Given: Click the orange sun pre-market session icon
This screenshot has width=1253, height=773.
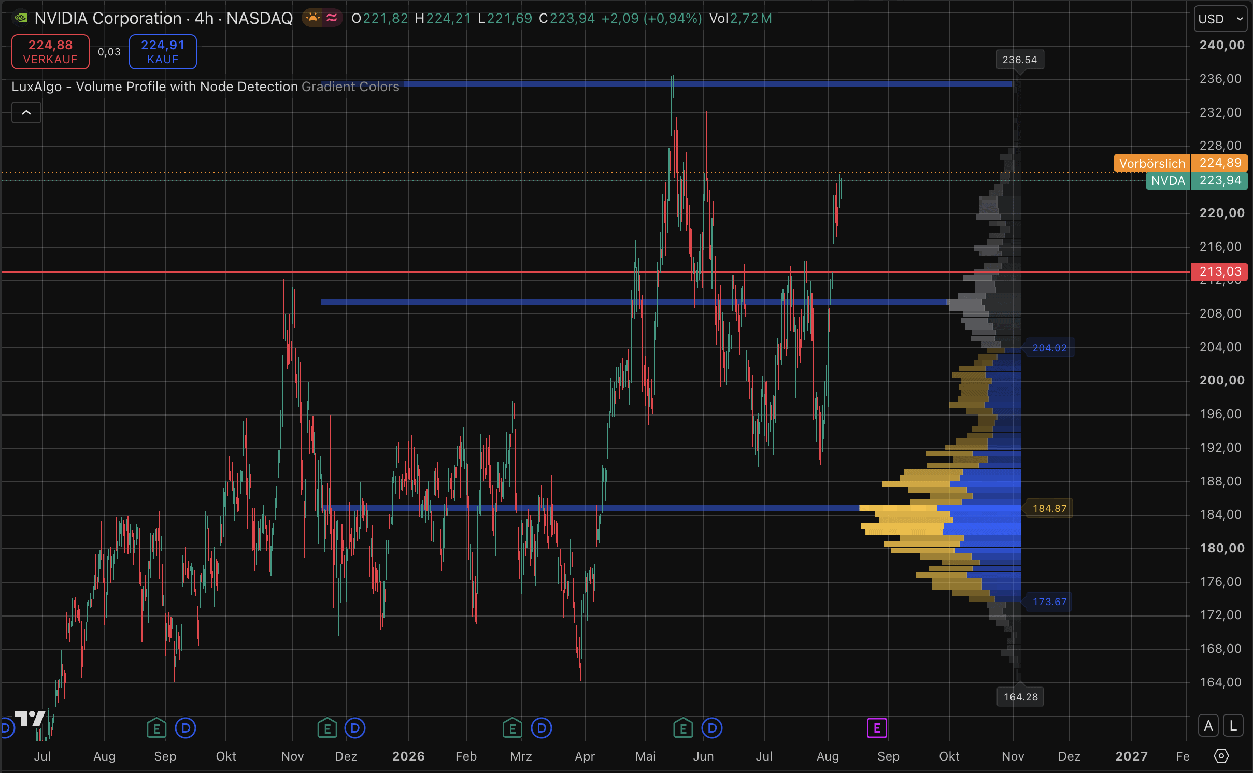Looking at the screenshot, I should tap(313, 18).
